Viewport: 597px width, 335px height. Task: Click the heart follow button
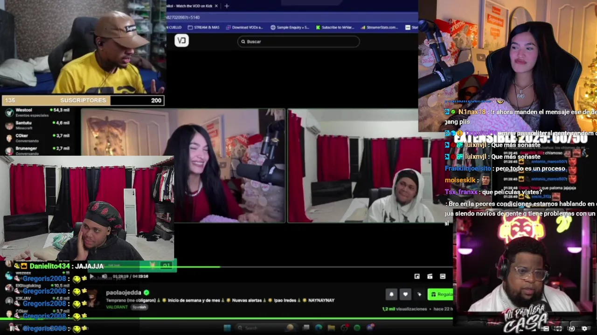click(x=405, y=294)
